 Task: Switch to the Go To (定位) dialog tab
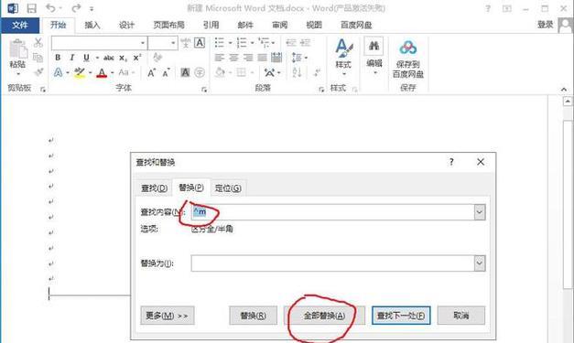pyautogui.click(x=228, y=188)
